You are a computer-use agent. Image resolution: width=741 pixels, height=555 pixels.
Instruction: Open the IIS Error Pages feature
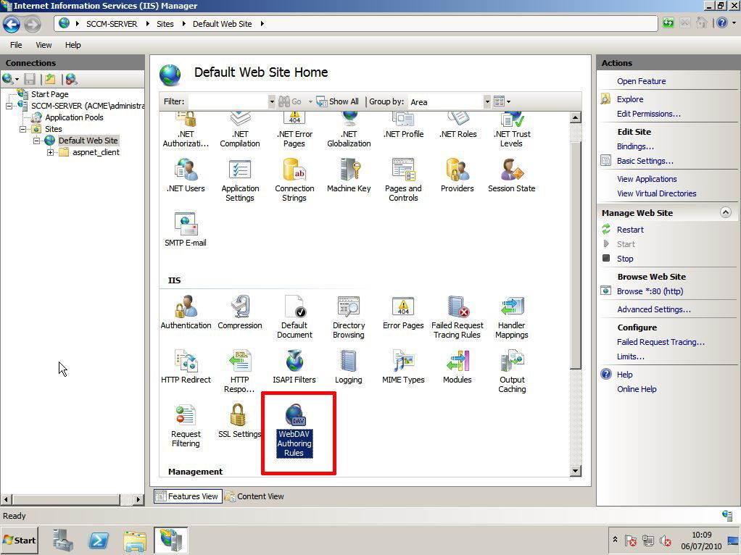point(403,312)
